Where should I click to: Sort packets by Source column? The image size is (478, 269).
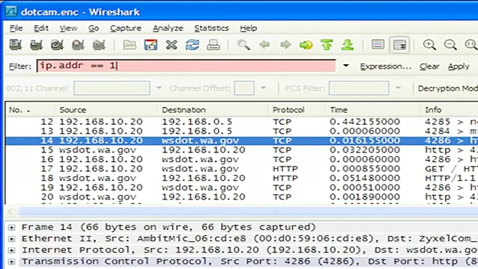106,110
